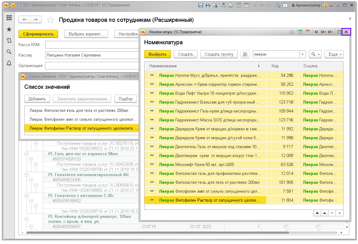Screen dimensions: 358x244
Task: Click Создать группу button
Action: pos(219,54)
